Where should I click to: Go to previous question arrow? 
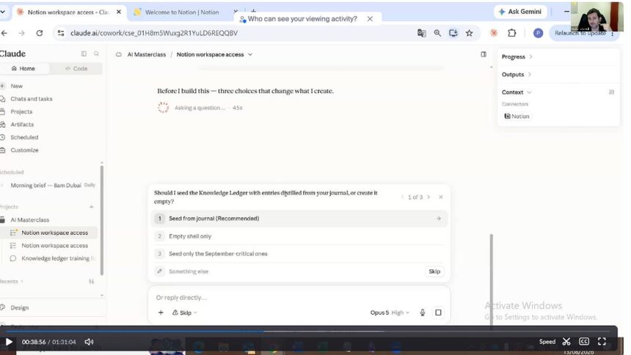(402, 197)
